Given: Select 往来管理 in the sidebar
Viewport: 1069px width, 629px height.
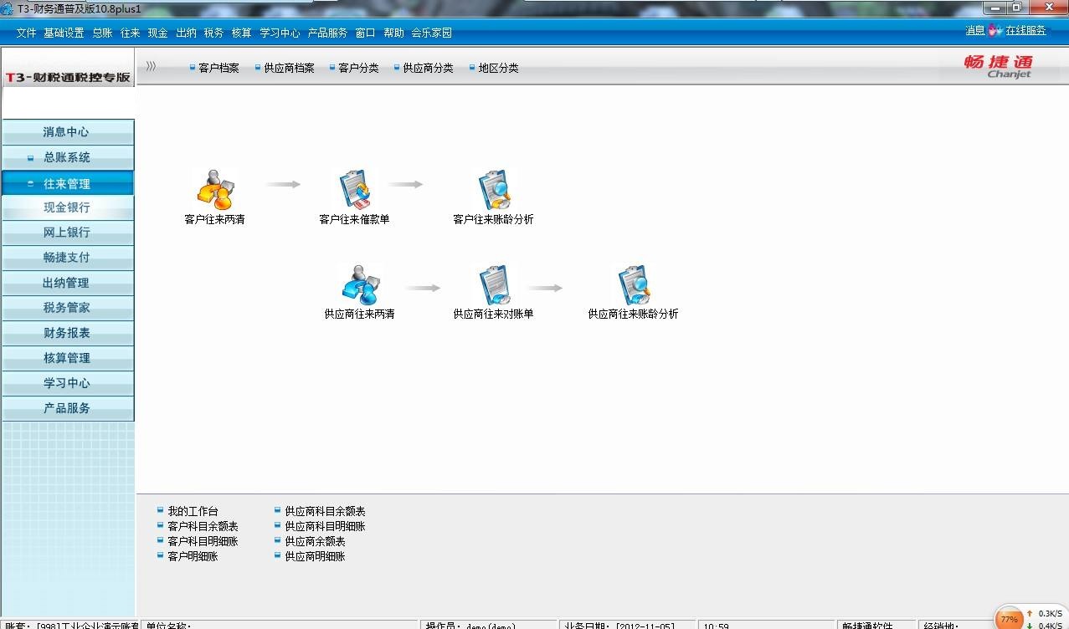Looking at the screenshot, I should pos(67,183).
